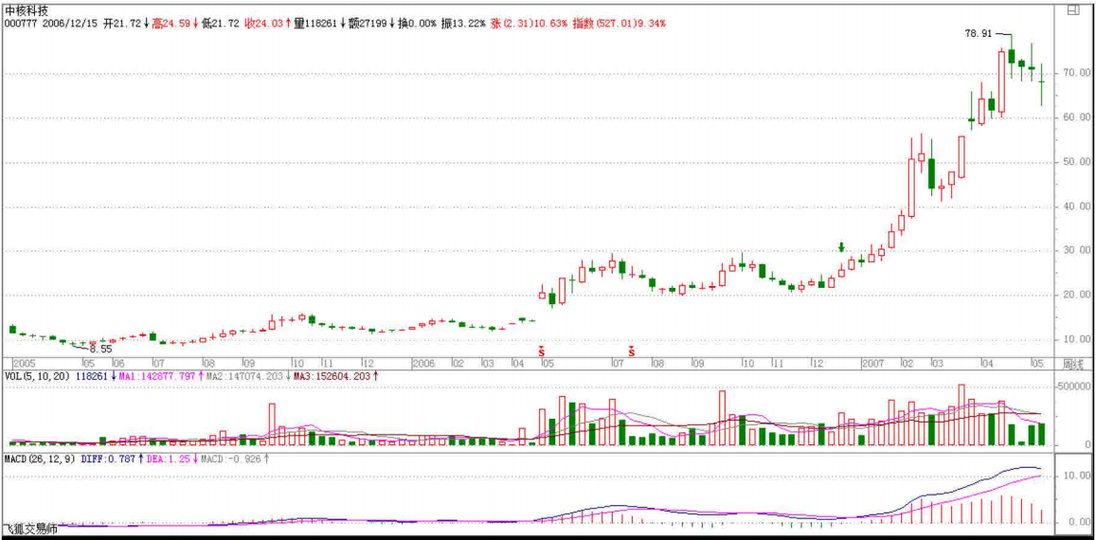Open the MACD(26,12,9) indicator parameters
Image resolution: width=1096 pixels, height=540 pixels.
pyautogui.click(x=40, y=459)
